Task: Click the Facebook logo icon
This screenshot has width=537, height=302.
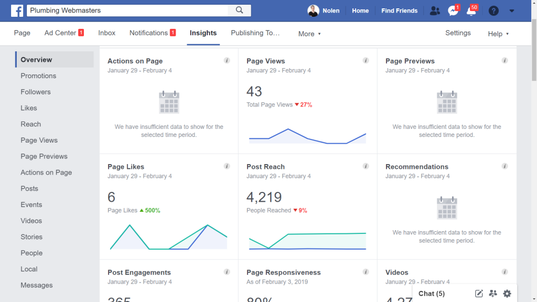Action: pos(17,10)
